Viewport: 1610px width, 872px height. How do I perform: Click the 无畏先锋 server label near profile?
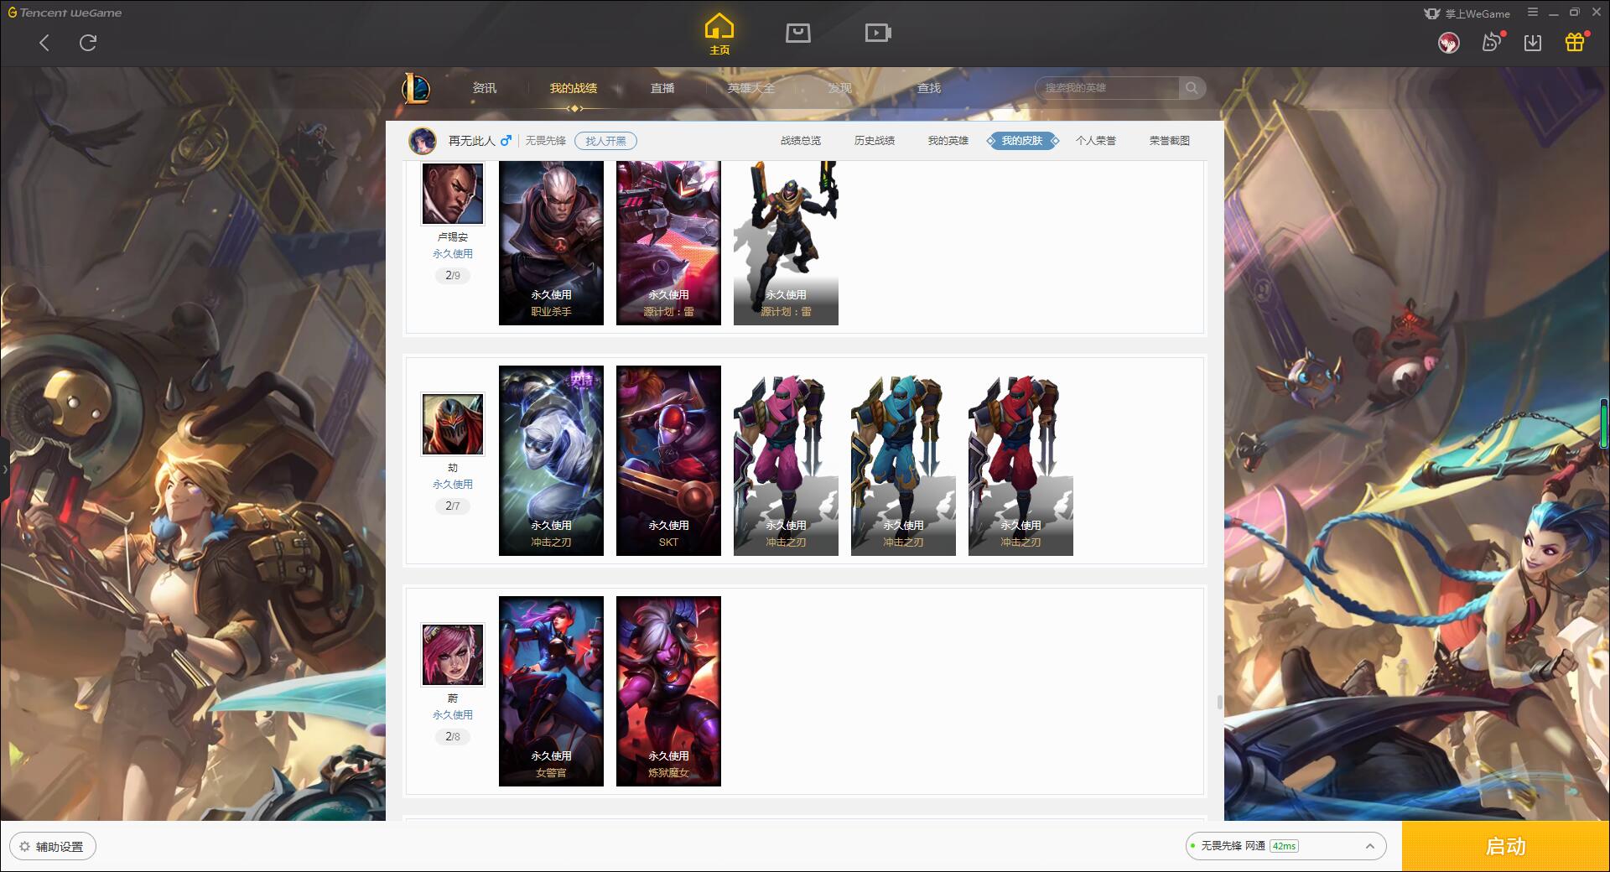[x=546, y=141]
